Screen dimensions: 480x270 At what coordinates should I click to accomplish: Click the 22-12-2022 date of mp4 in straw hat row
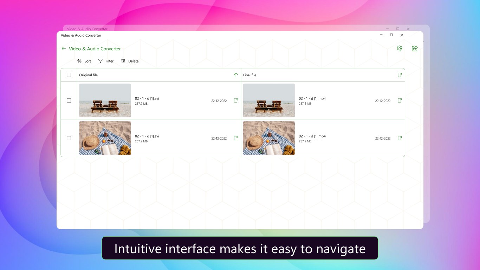click(x=383, y=139)
